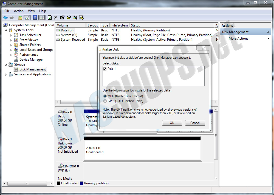Click the disk pane scroll down arrow
The height and width of the screenshot is (195, 274).
point(216,178)
